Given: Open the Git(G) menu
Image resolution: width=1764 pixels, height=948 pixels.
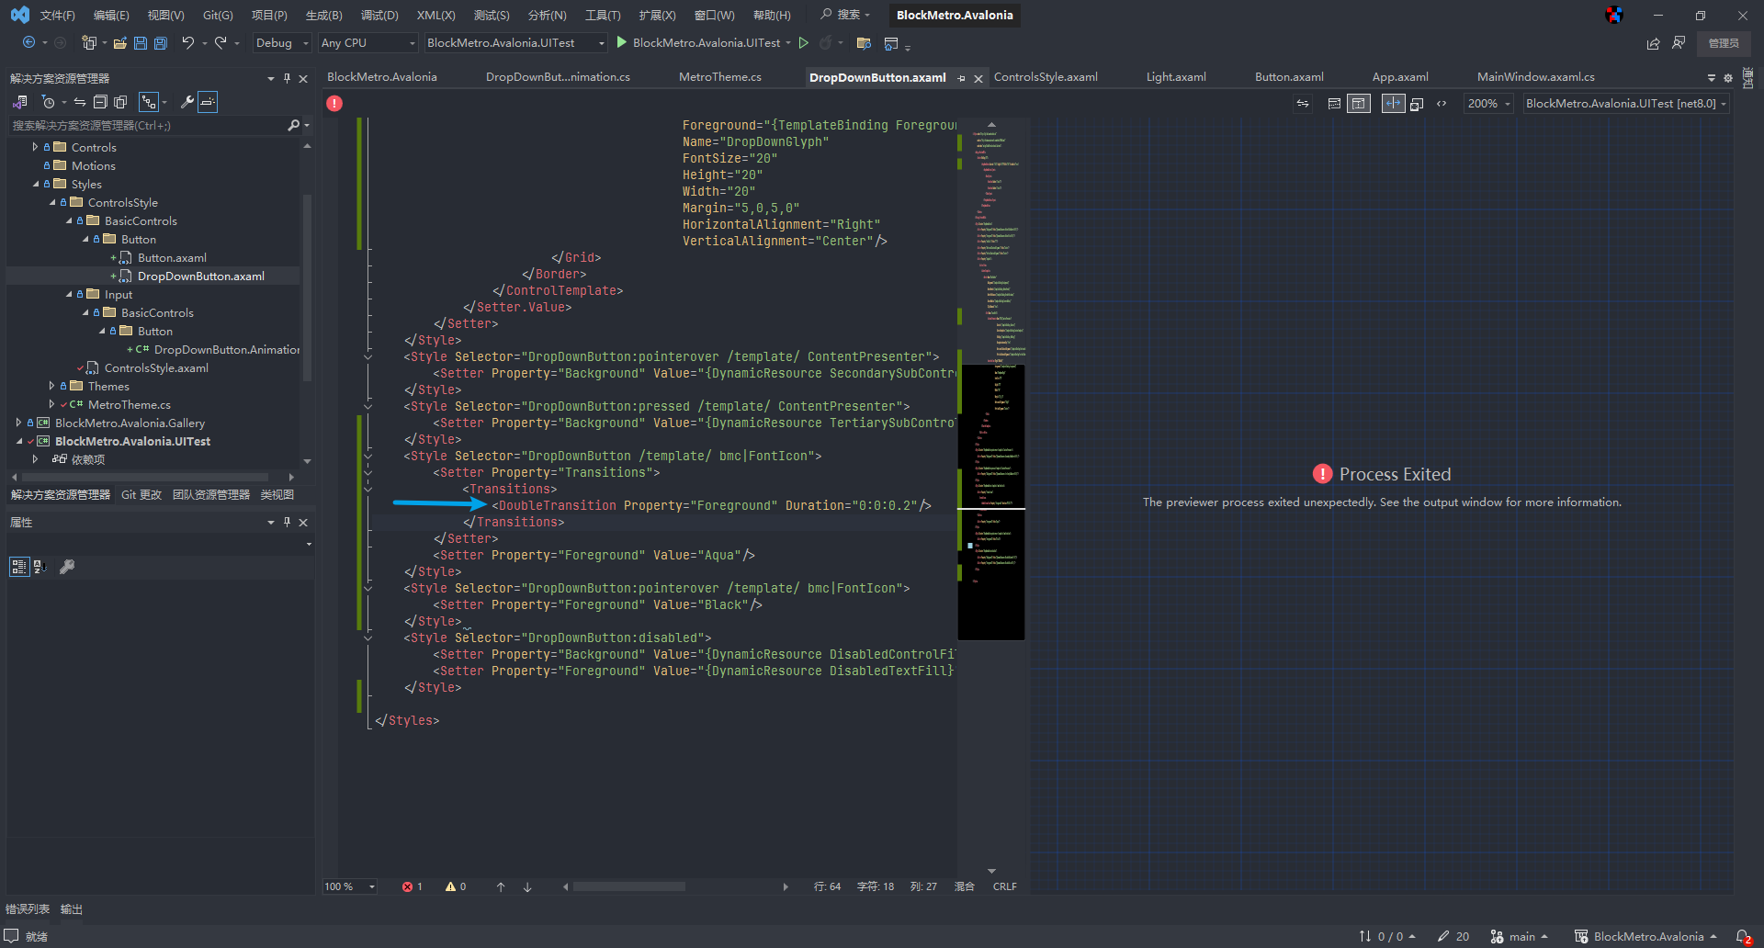Looking at the screenshot, I should tap(218, 15).
